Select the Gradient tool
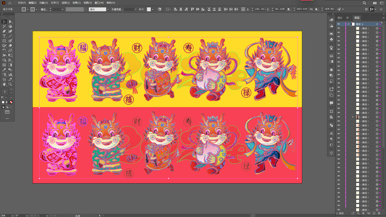Screen dimensions: 386x217 click(10, 65)
